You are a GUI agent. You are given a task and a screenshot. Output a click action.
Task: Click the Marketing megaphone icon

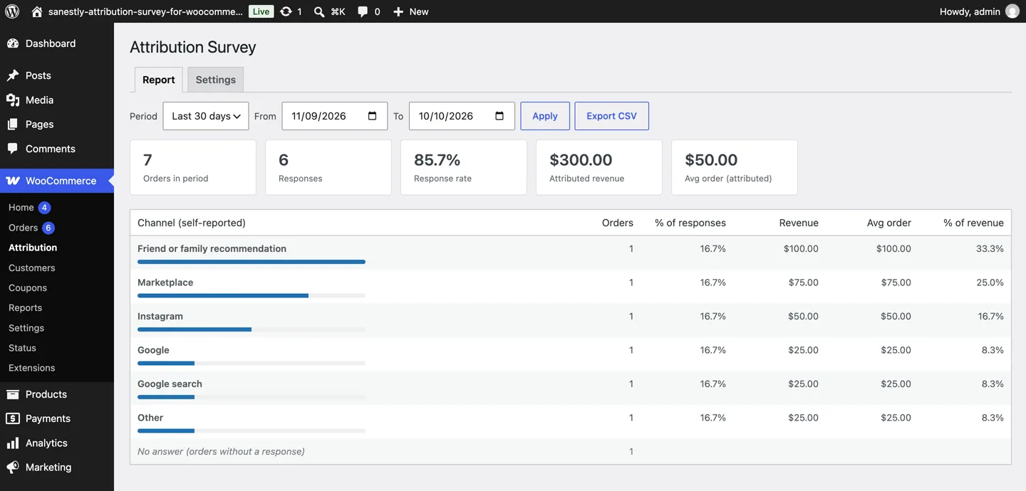click(x=13, y=468)
